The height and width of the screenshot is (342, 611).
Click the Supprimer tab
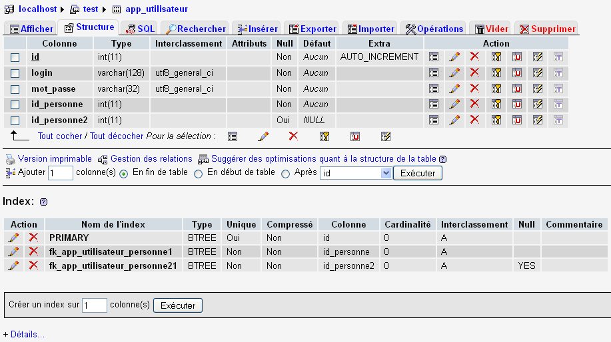coord(547,29)
